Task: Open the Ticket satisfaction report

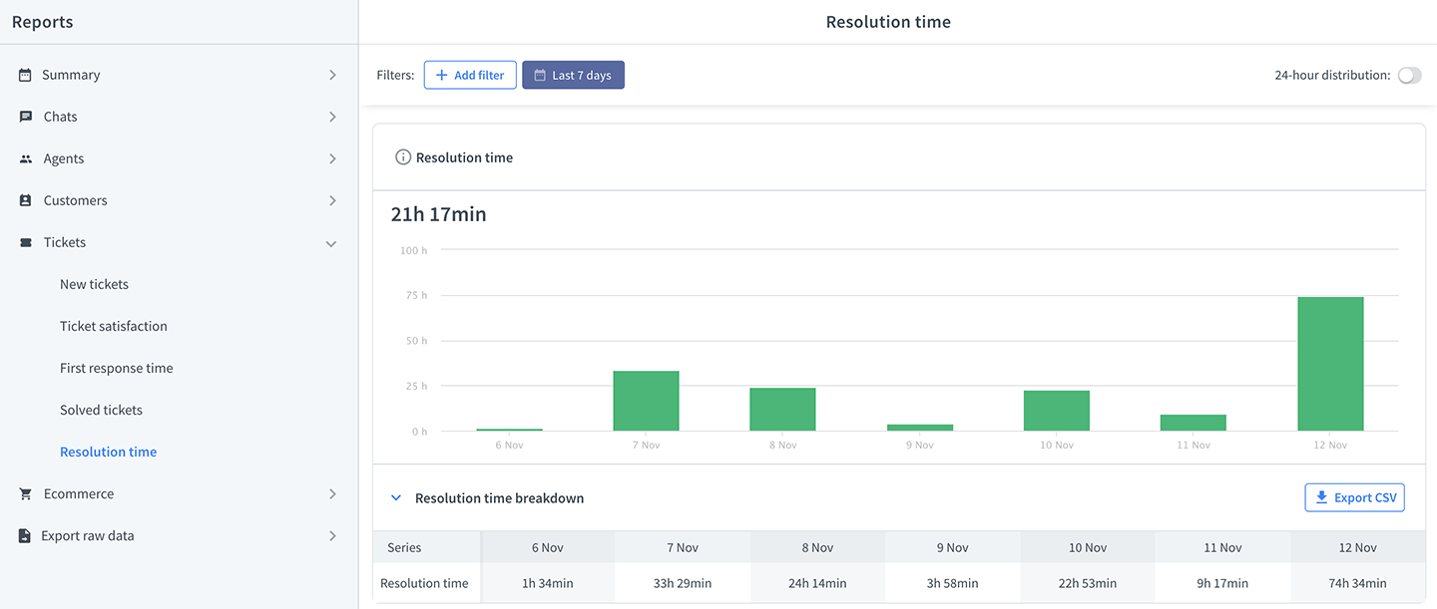Action: coord(114,326)
